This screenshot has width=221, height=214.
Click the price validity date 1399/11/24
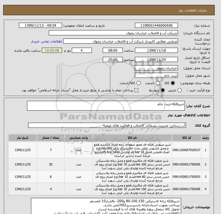[156, 59]
